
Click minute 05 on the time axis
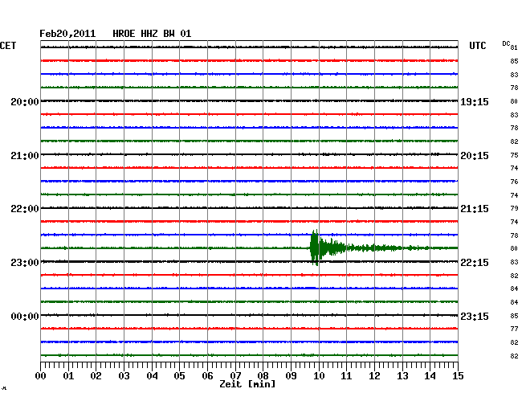click(x=179, y=375)
